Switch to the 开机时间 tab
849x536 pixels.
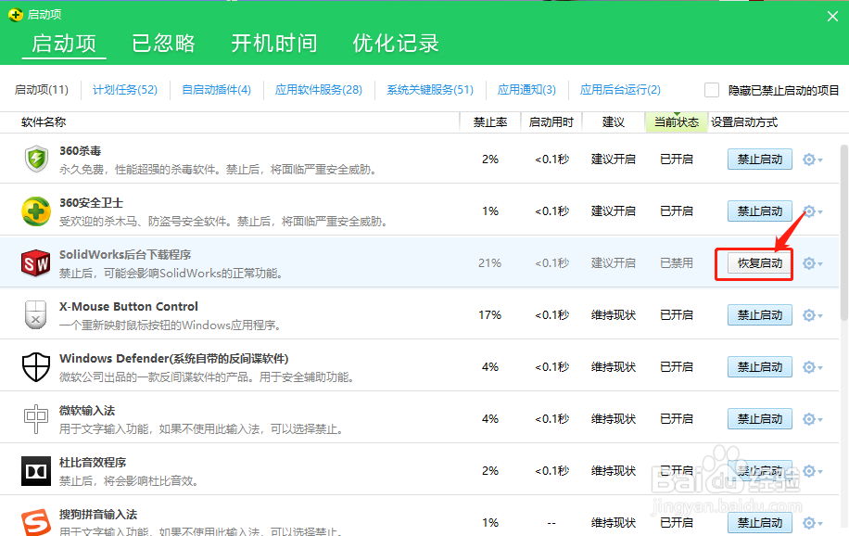point(273,44)
